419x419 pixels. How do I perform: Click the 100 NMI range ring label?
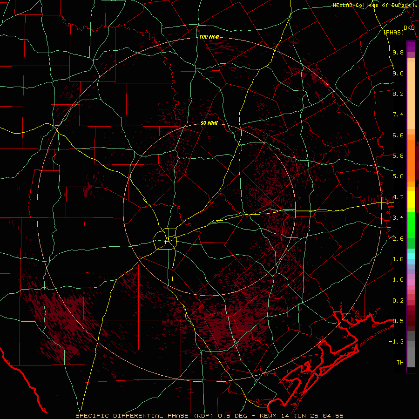pyautogui.click(x=209, y=37)
